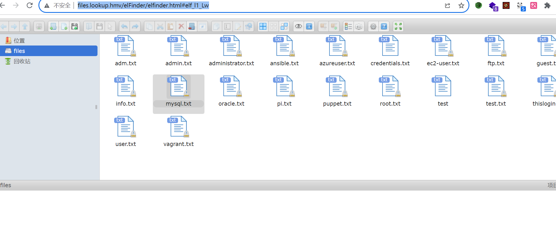
Task: Select files volume in sidebar
Action: click(x=49, y=51)
